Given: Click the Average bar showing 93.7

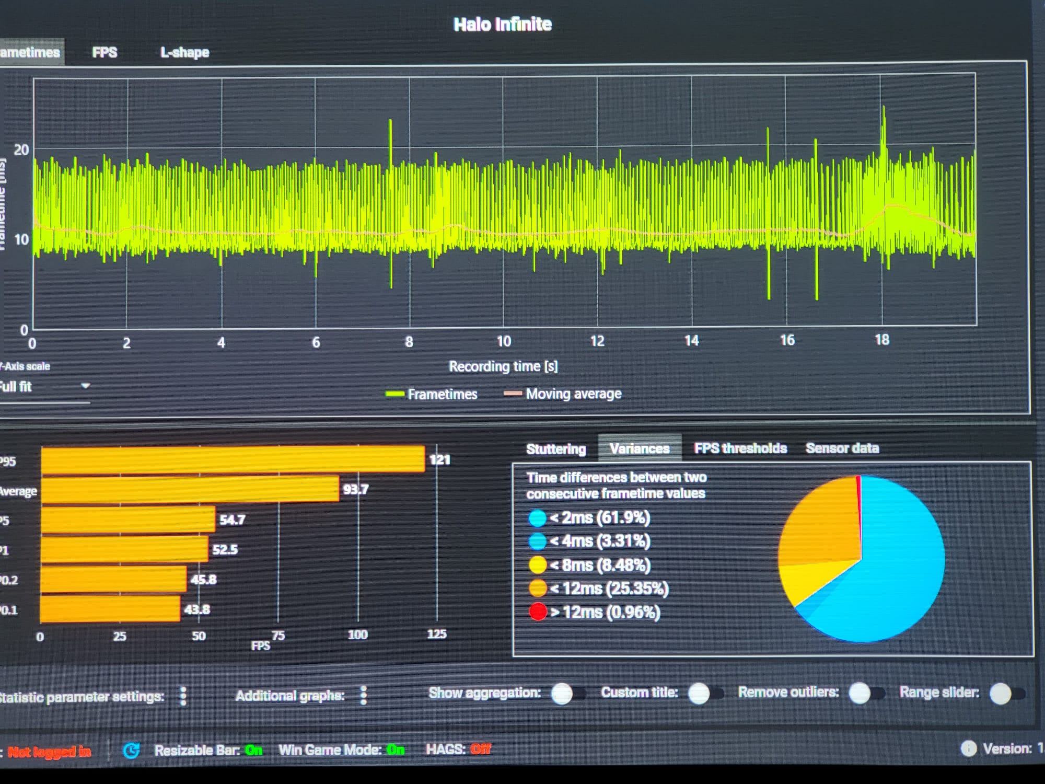Looking at the screenshot, I should click(x=190, y=489).
